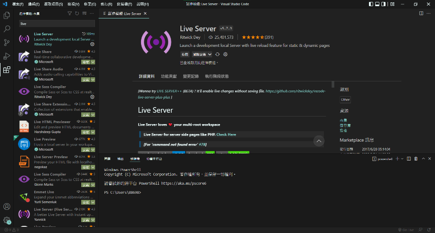The width and height of the screenshot is (435, 233).
Task: Toggle primary side bar visibility
Action: point(371,4)
